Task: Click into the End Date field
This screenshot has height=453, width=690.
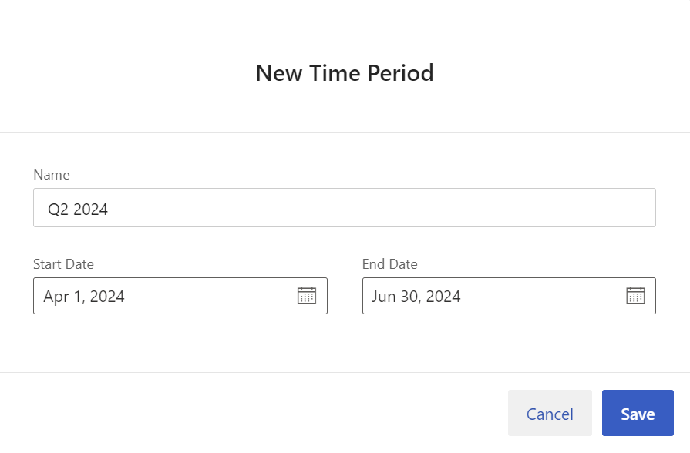Action: [x=509, y=296]
